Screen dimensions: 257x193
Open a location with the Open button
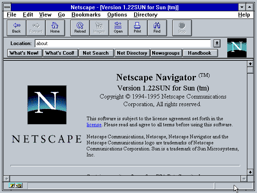coord(118,28)
